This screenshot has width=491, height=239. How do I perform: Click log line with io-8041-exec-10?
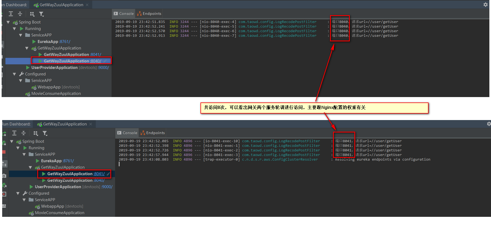[x=260, y=141]
